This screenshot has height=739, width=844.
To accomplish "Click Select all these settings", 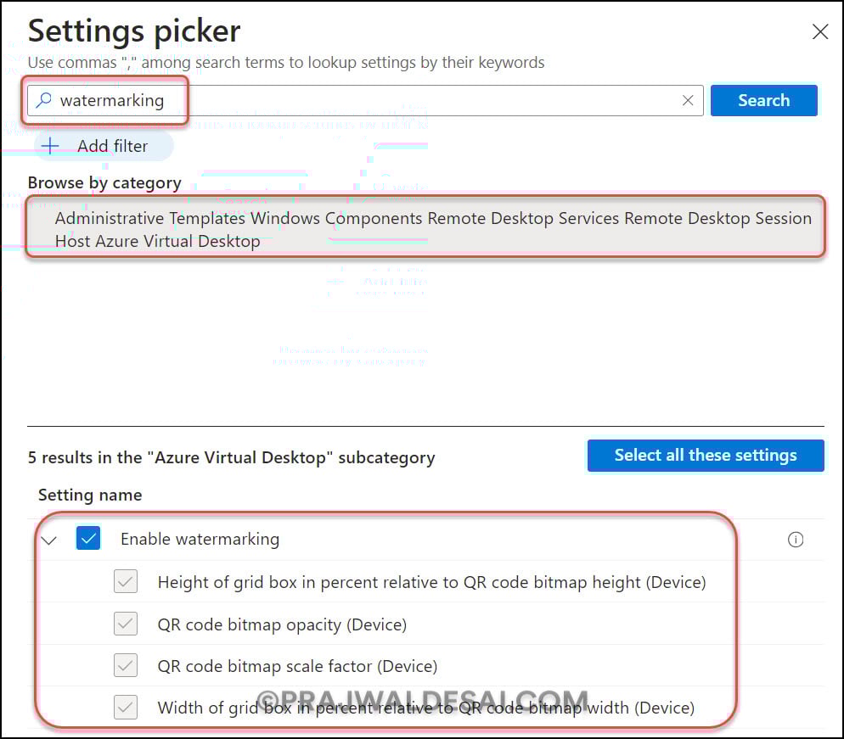I will 706,456.
